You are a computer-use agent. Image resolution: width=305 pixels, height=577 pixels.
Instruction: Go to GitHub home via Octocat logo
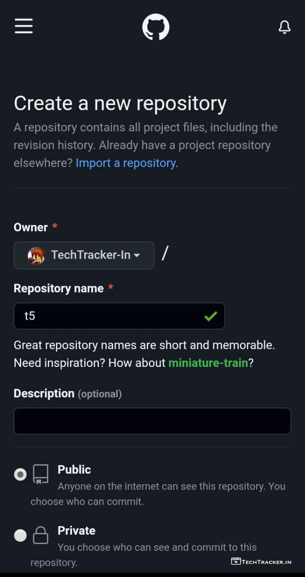click(x=156, y=27)
